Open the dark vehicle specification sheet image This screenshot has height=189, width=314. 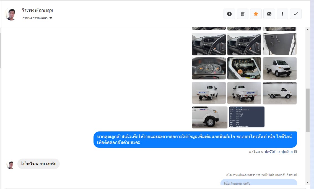pos(247,117)
